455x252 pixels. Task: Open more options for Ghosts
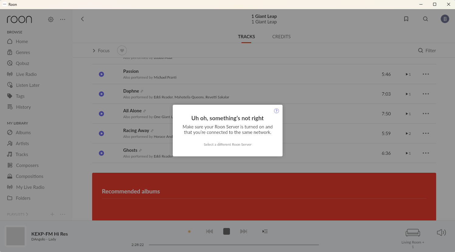[x=426, y=153]
